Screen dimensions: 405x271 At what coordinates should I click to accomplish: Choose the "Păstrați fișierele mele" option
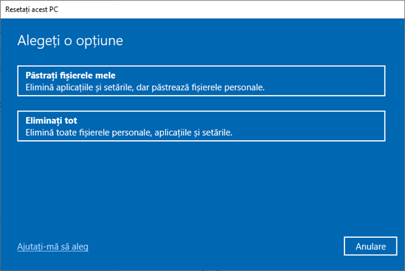(200, 81)
